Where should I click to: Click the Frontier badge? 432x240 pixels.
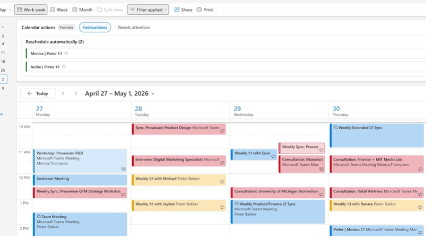(66, 27)
